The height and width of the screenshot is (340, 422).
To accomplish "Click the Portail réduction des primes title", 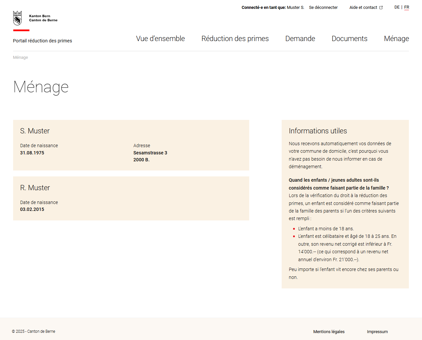I will click(x=42, y=41).
